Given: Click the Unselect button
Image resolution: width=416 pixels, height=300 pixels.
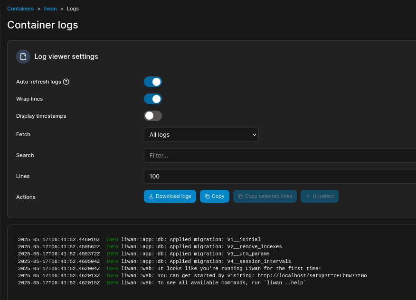Looking at the screenshot, I should click(320, 197).
